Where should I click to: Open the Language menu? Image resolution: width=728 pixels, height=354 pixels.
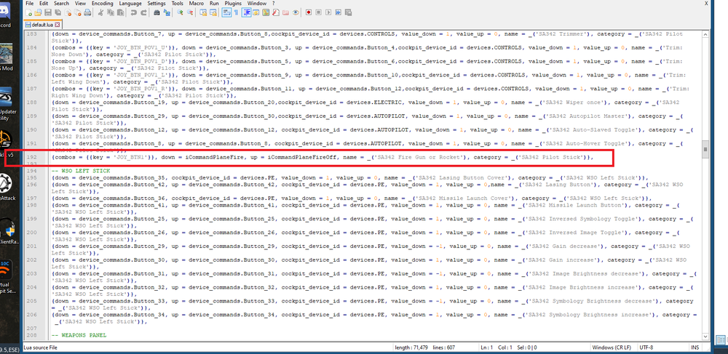point(130,3)
